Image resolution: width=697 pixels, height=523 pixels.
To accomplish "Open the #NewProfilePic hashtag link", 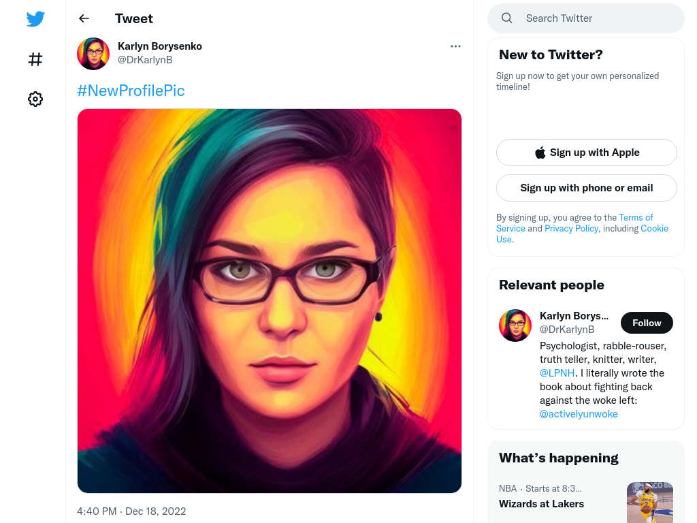I will pyautogui.click(x=131, y=91).
